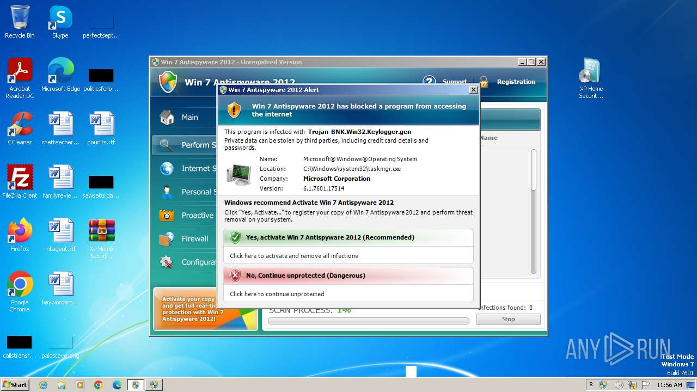The image size is (697, 392).
Task: Open File Explorer from taskbar
Action: coord(62,385)
